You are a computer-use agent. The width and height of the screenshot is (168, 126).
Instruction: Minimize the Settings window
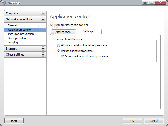pyautogui.click(x=145, y=2)
